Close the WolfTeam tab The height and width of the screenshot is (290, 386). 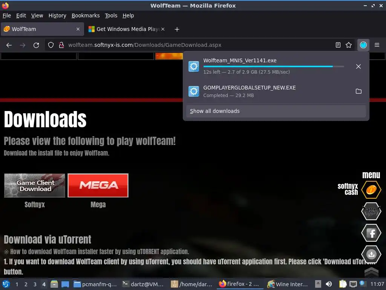pyautogui.click(x=78, y=29)
